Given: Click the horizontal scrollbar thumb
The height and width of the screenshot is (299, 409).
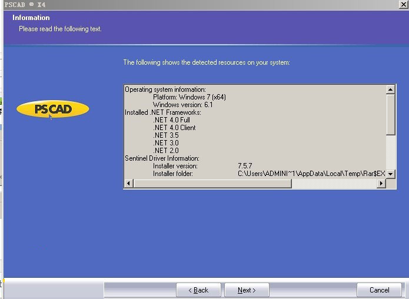Looking at the screenshot, I should (212, 184).
